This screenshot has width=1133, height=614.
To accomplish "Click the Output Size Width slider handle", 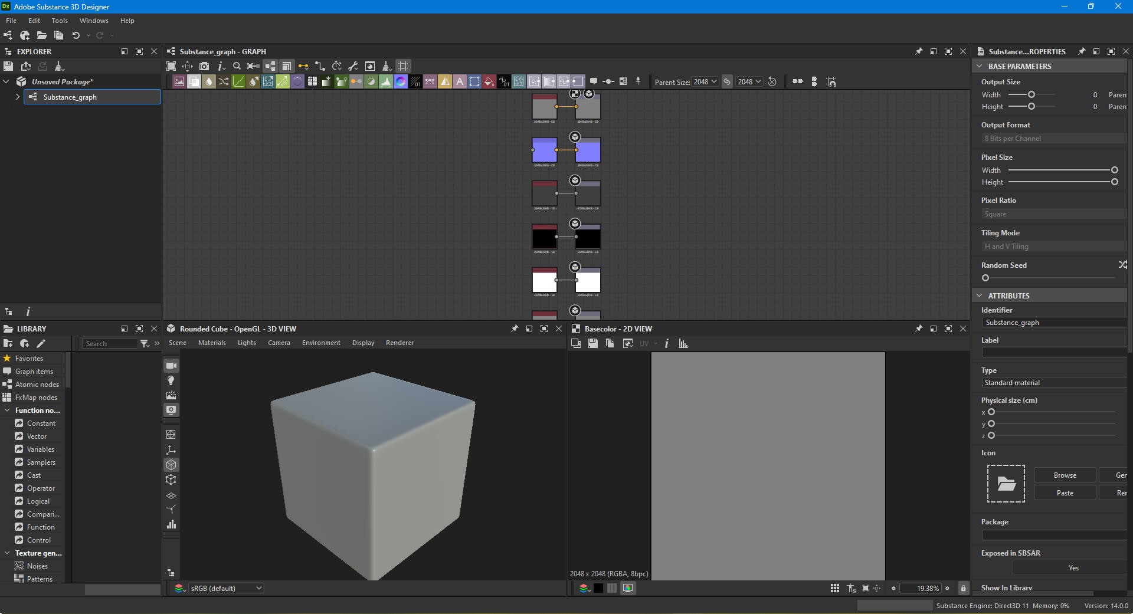I will (1032, 94).
